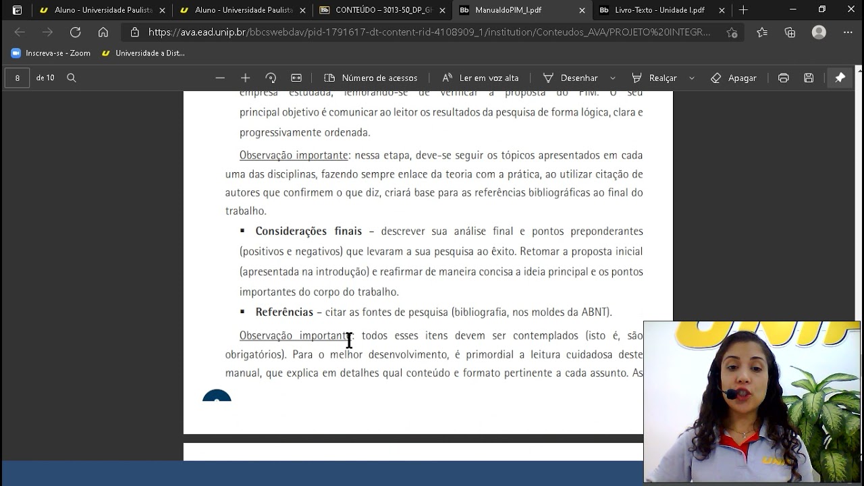Click the text 'de 10' page count
This screenshot has height=486, width=864.
pyautogui.click(x=45, y=78)
